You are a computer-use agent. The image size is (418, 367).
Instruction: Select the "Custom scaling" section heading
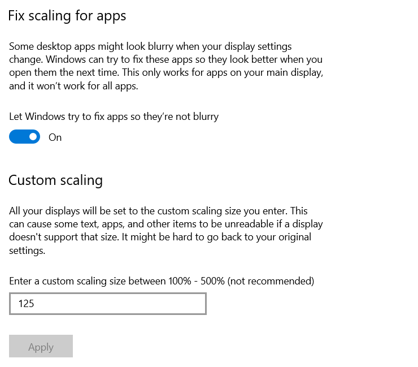55,180
